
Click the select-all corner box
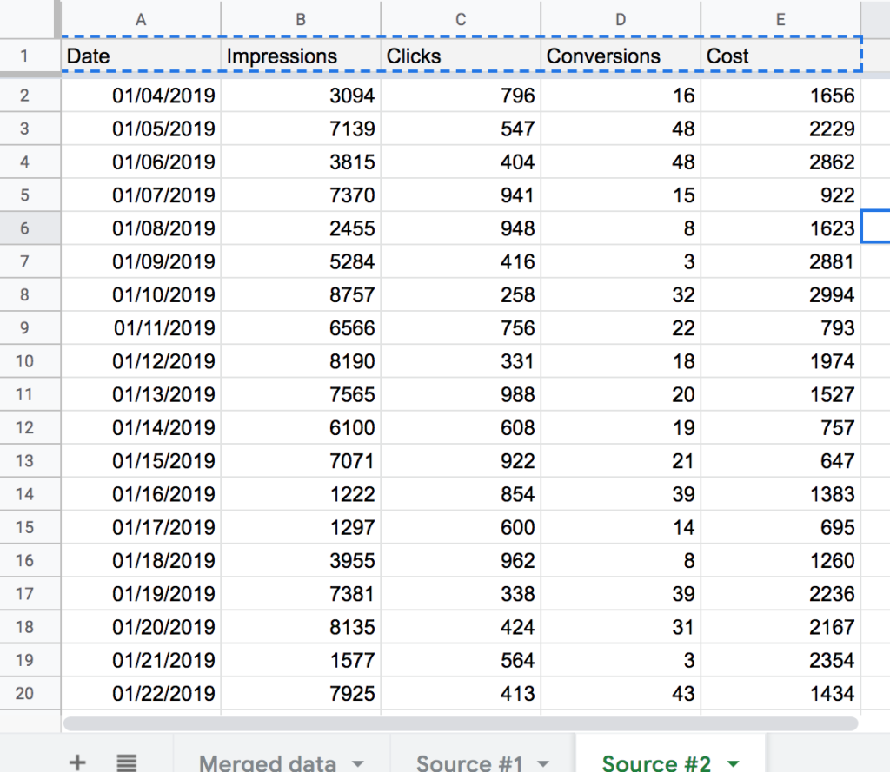tap(30, 17)
